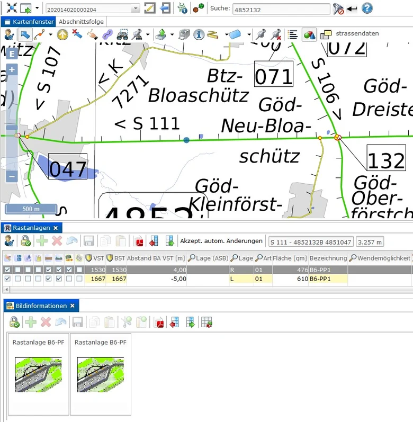413x422 pixels.
Task: Click the Rastanlagen table export green arrow icon
Action: [170, 241]
